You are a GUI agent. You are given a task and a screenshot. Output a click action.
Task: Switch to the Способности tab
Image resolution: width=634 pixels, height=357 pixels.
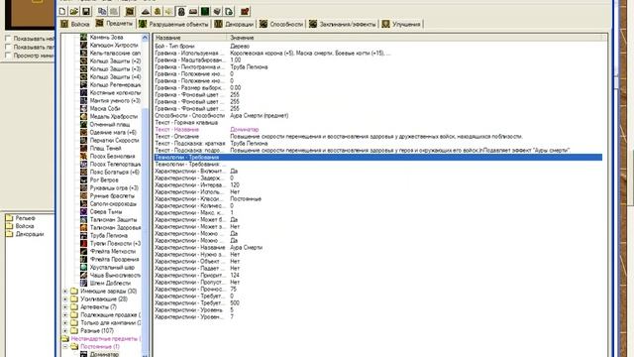(x=281, y=24)
